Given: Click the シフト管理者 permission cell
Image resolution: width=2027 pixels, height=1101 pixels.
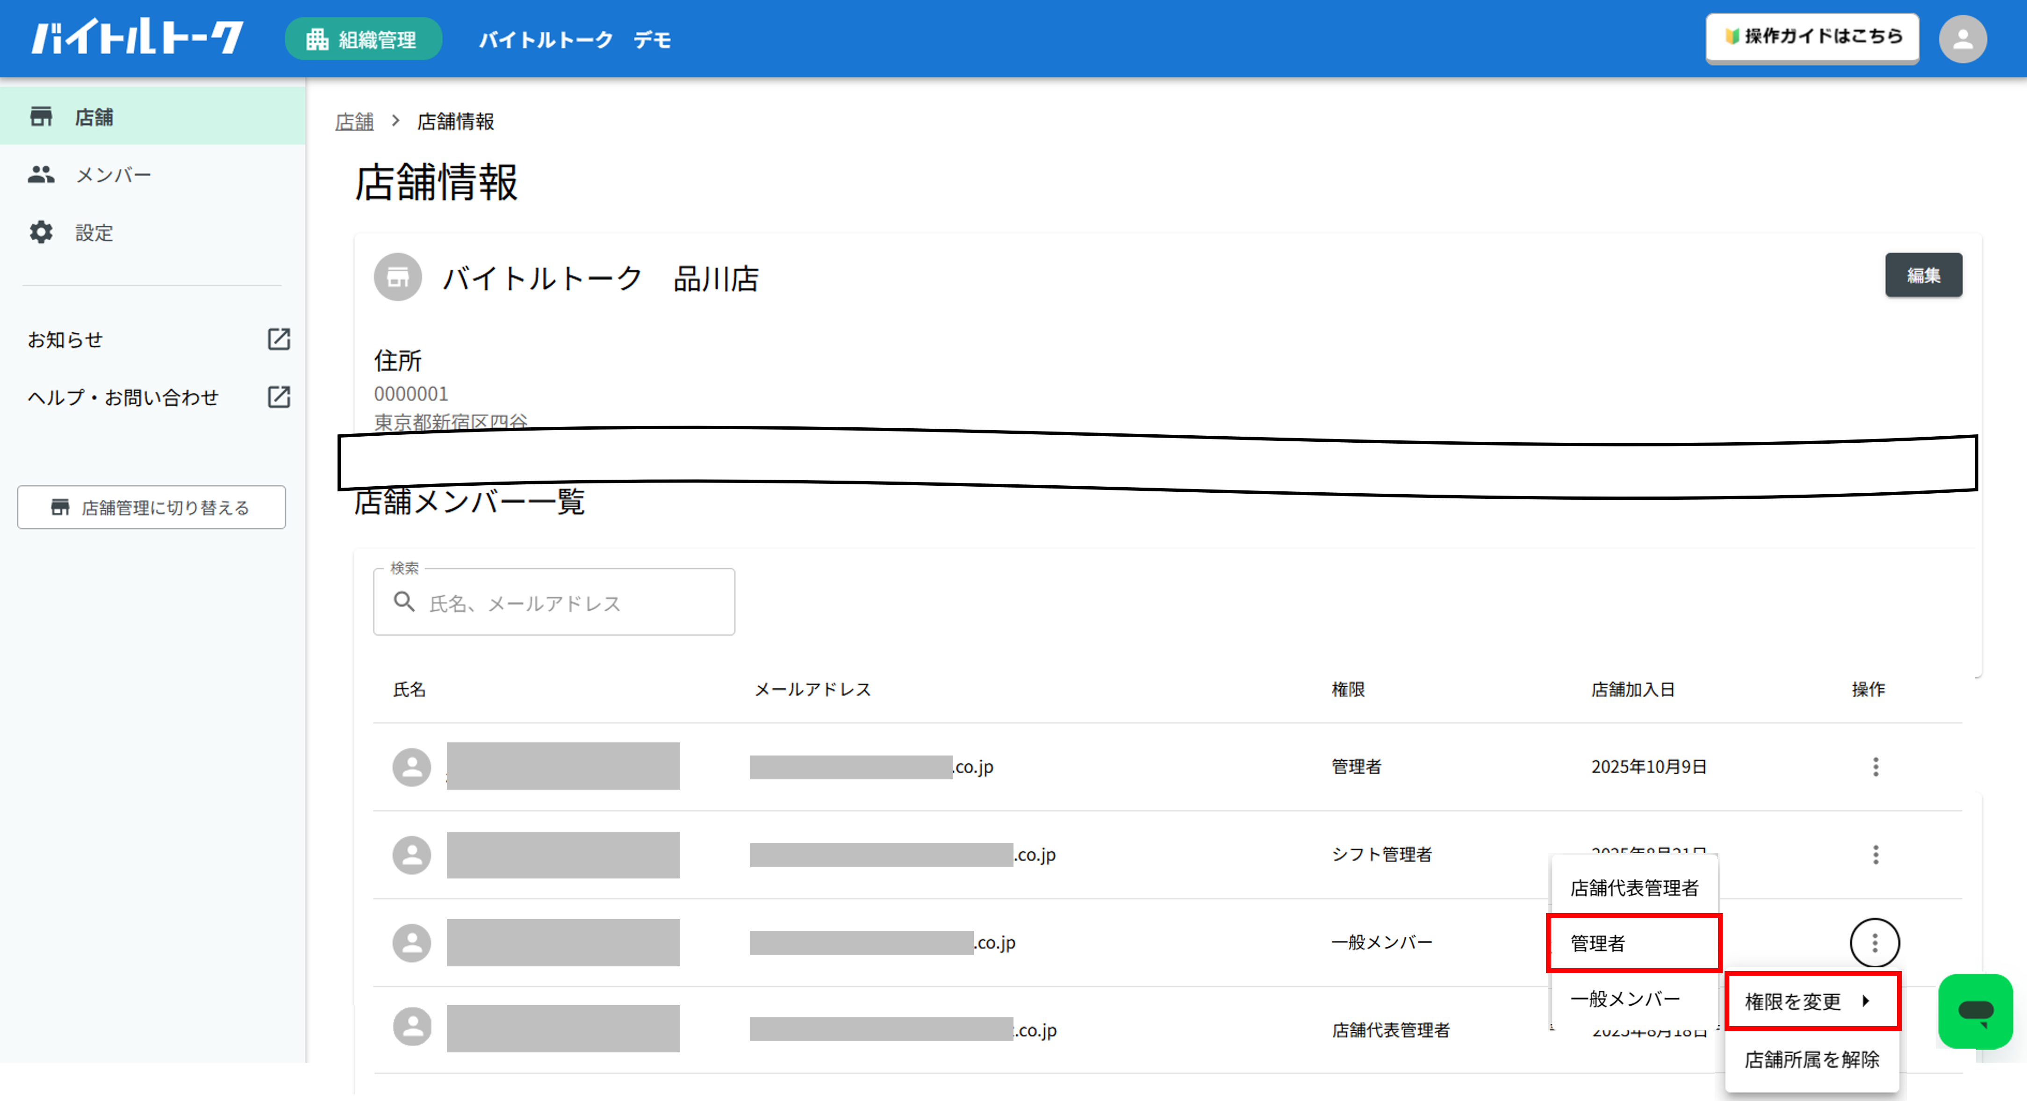Looking at the screenshot, I should click(x=1381, y=855).
